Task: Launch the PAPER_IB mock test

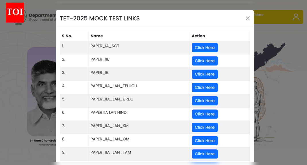Action: pos(205,74)
